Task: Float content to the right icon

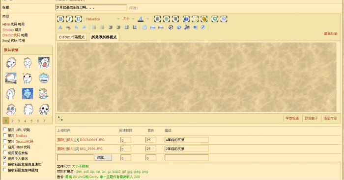Action: coord(135,27)
